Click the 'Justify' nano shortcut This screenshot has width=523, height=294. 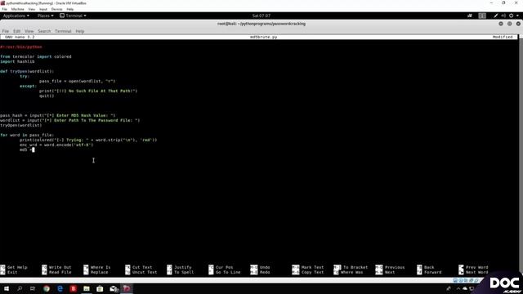pyautogui.click(x=179, y=267)
